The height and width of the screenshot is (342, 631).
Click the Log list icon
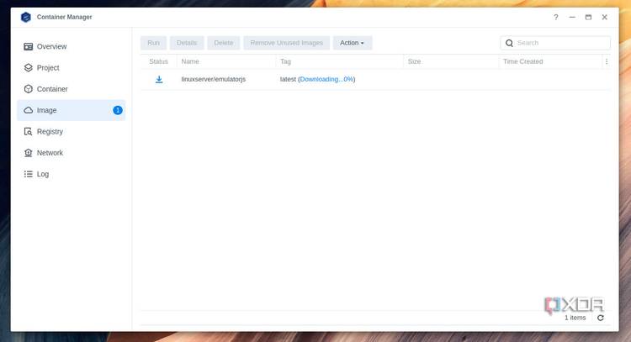28,174
